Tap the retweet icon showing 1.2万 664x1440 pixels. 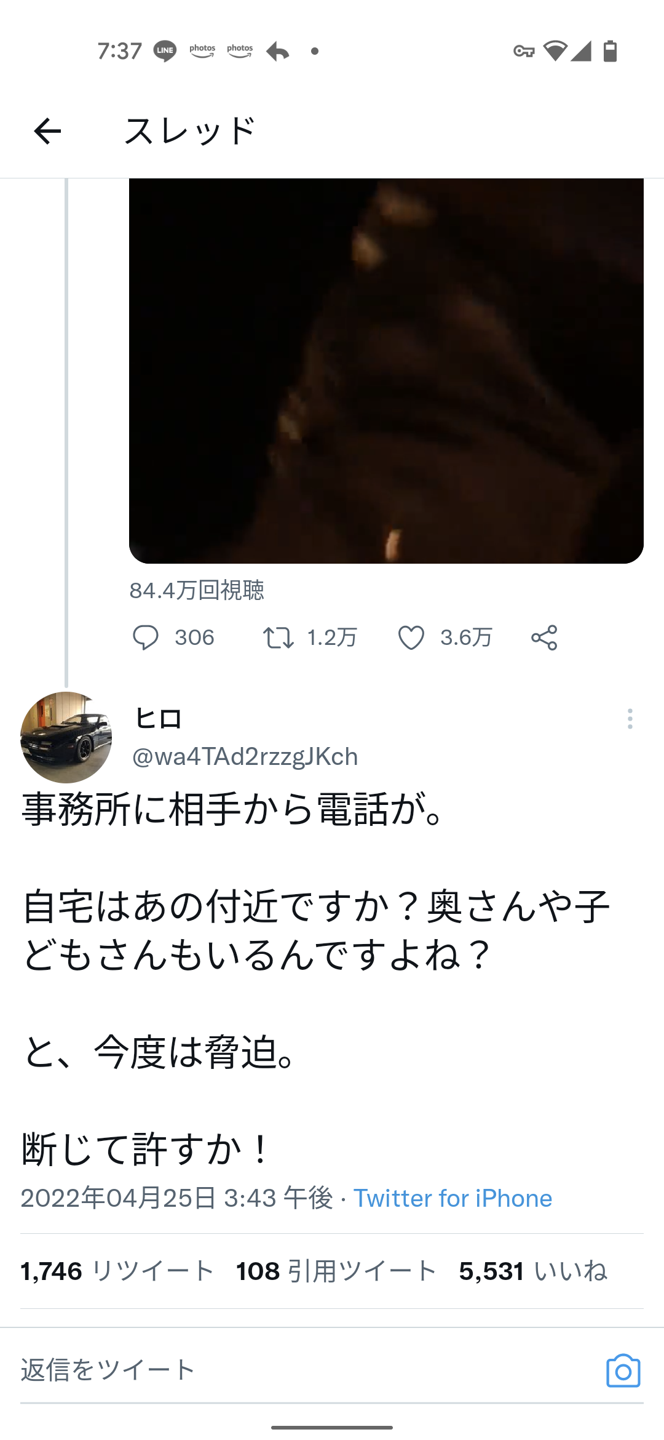pos(278,638)
